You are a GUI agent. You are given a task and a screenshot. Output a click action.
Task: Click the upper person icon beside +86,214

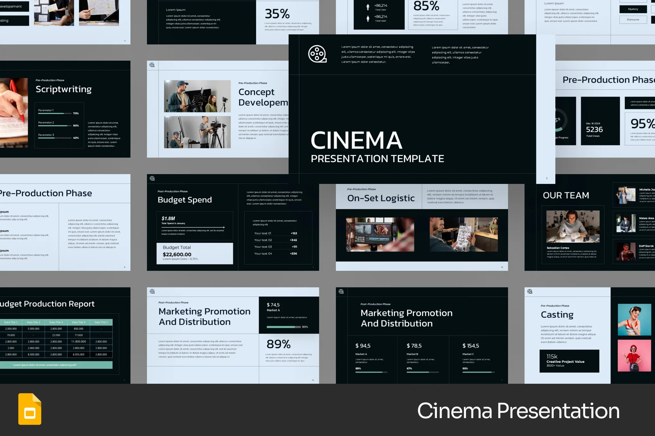pyautogui.click(x=368, y=7)
